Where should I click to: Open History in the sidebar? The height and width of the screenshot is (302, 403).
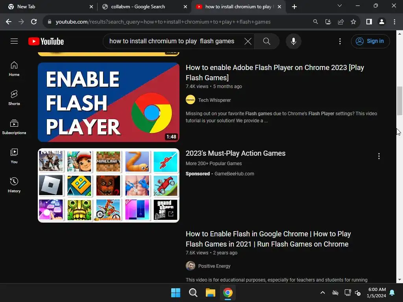pos(14,185)
